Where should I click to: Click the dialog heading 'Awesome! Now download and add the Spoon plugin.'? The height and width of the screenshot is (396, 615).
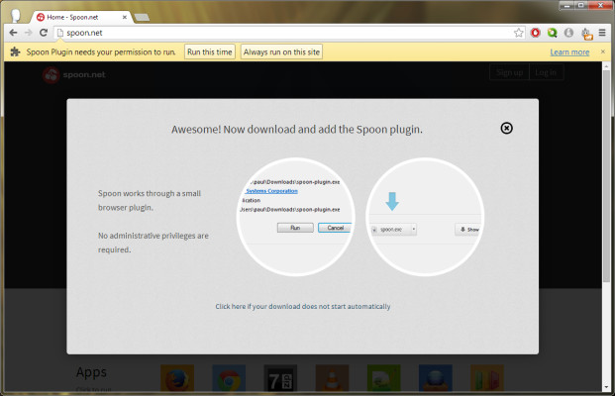297,130
